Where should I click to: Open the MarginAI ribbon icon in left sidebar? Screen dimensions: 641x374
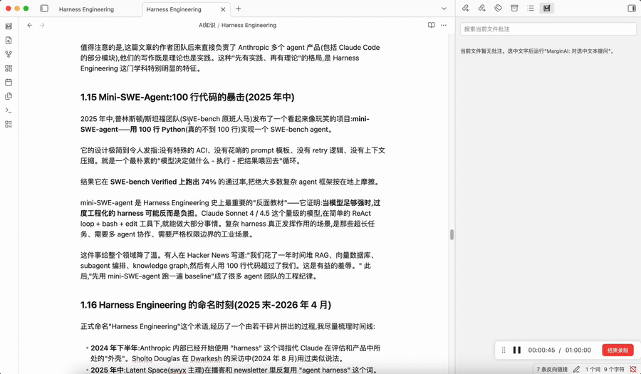tap(9, 26)
